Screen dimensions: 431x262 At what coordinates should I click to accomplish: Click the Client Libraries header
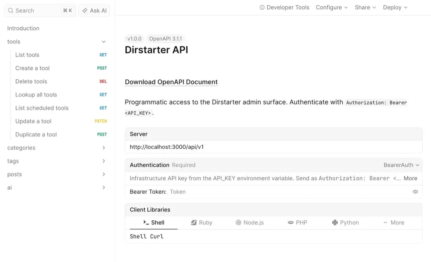pyautogui.click(x=150, y=210)
